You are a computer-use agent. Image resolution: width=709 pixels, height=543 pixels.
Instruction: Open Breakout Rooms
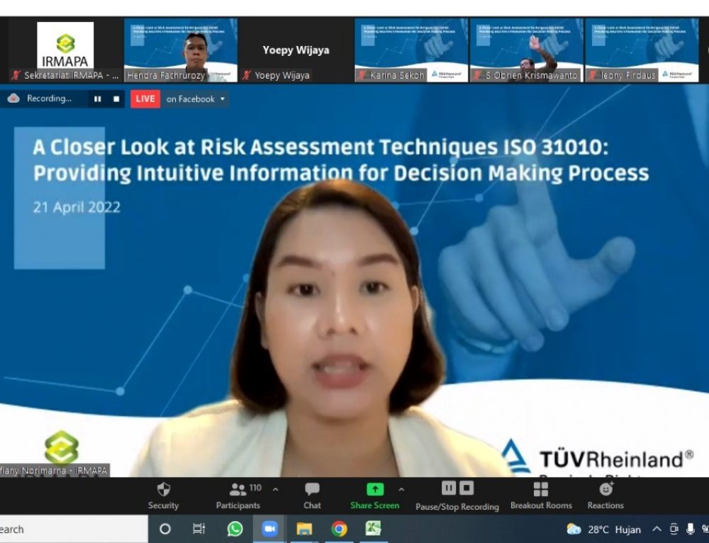coord(541,490)
